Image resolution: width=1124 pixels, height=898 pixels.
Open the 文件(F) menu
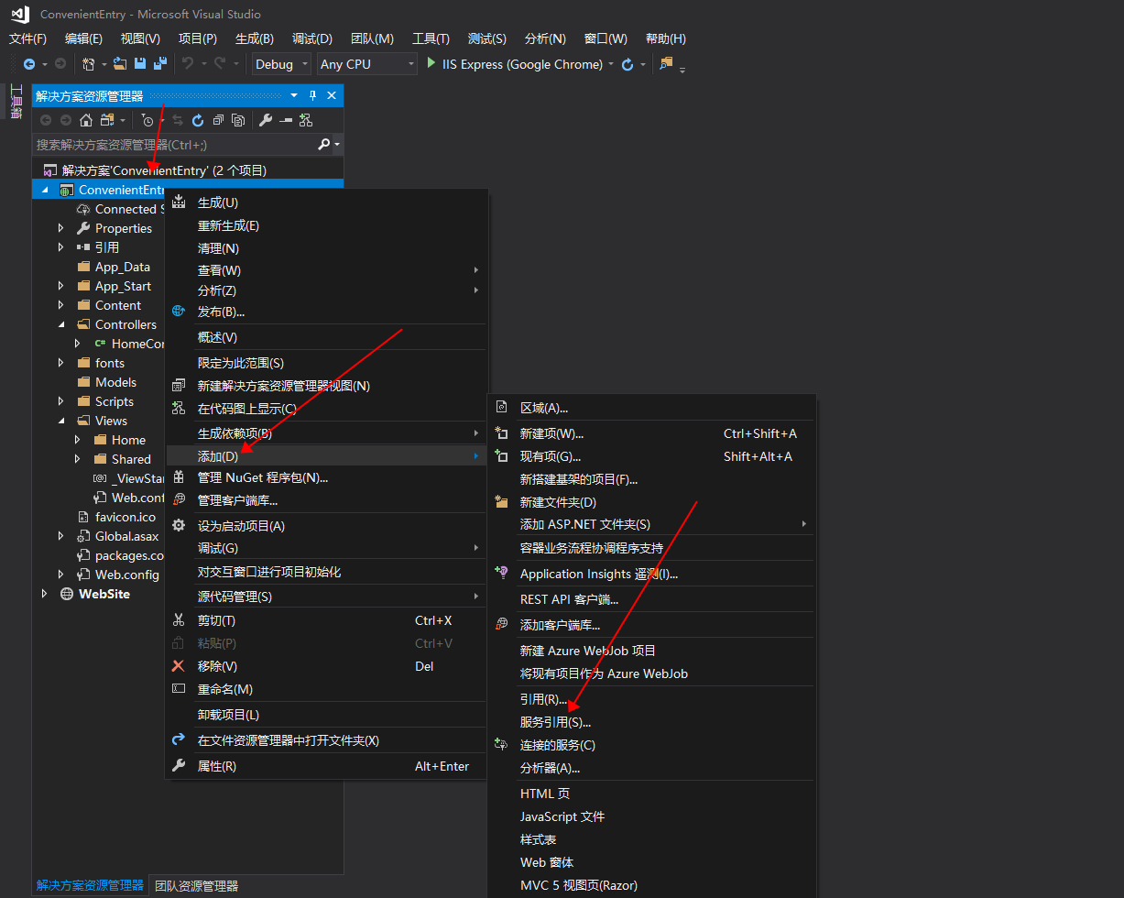[27, 38]
